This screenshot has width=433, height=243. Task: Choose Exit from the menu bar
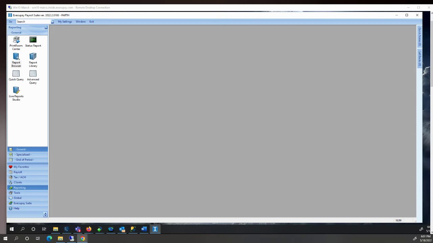[91, 22]
